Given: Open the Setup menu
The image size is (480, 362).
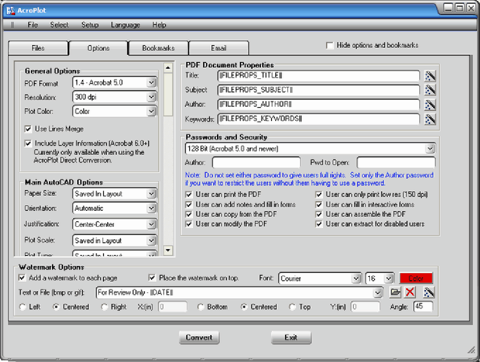Looking at the screenshot, I should pos(90,25).
